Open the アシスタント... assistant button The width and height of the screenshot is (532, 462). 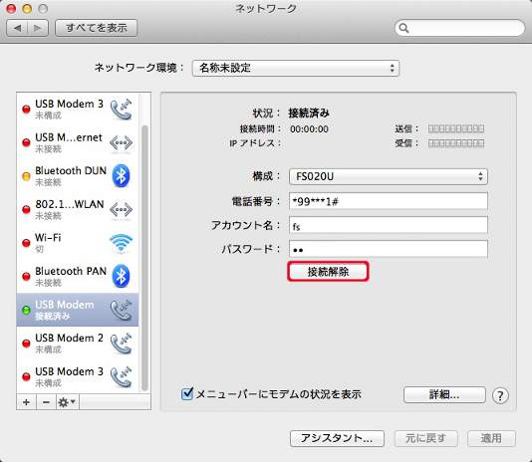pyautogui.click(x=337, y=438)
